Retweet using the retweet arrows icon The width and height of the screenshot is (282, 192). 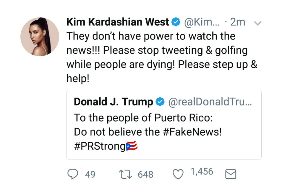point(126,174)
